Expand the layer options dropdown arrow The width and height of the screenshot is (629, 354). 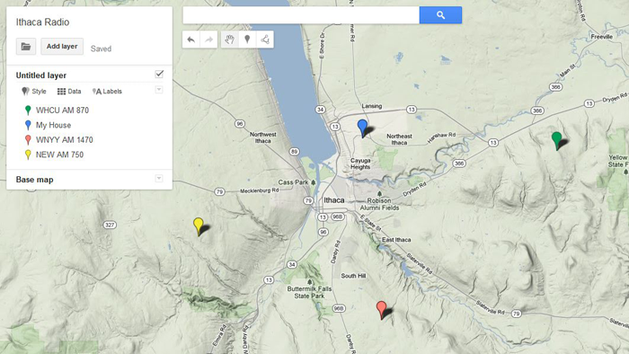point(159,90)
